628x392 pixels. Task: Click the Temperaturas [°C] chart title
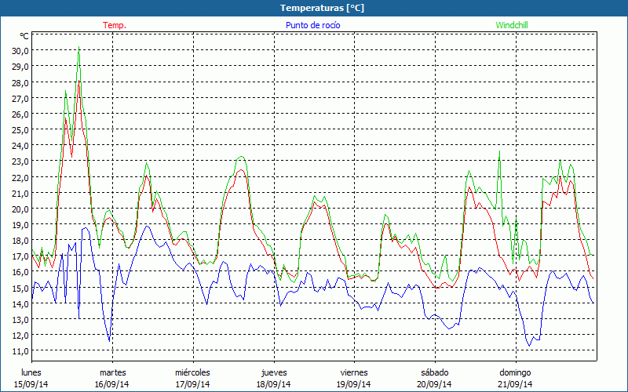[322, 8]
